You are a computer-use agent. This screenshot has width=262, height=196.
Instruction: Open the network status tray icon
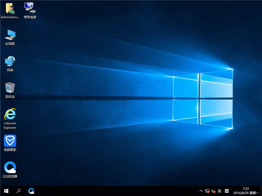pos(207,191)
